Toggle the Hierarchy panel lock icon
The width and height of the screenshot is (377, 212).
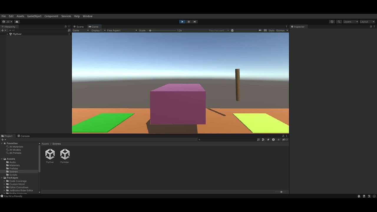(65, 26)
